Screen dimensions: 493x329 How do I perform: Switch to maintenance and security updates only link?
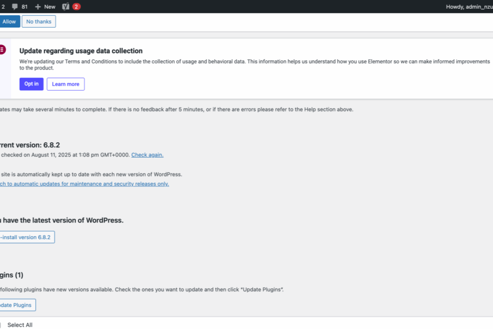pos(84,184)
